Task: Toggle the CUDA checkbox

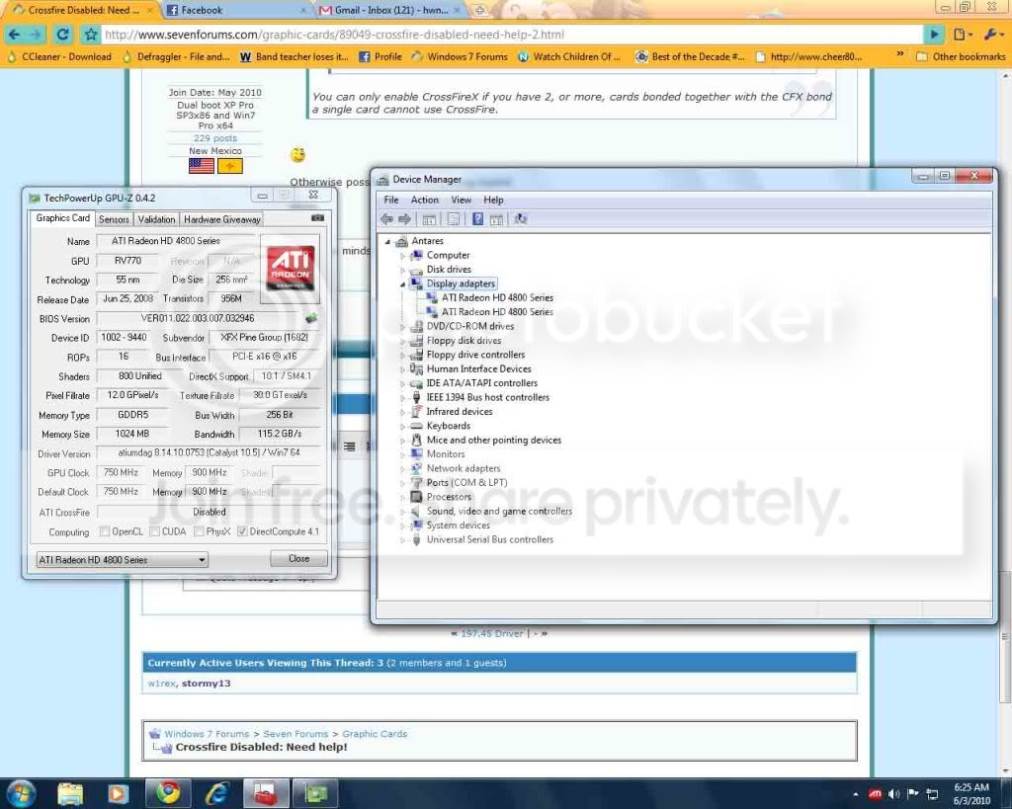Action: coord(155,531)
